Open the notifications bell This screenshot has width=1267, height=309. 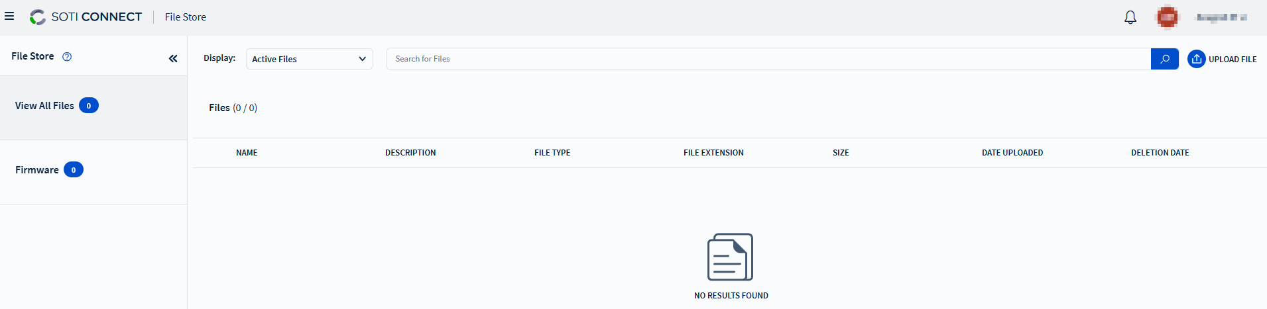1130,17
